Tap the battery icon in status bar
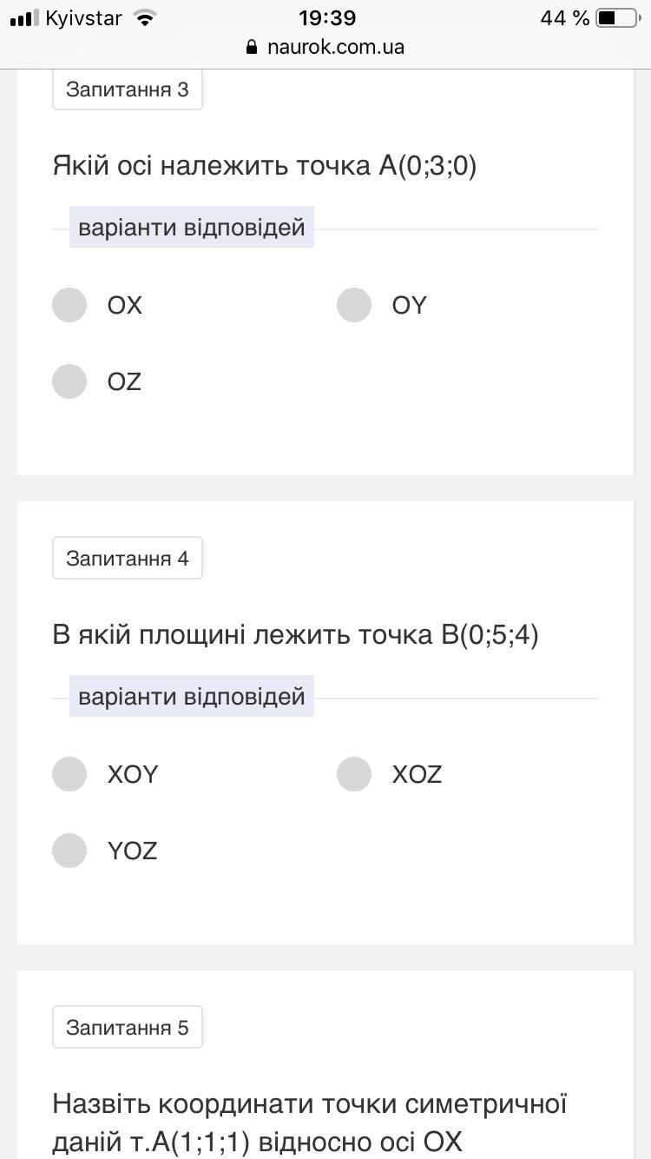The height and width of the screenshot is (1159, 651). click(616, 18)
